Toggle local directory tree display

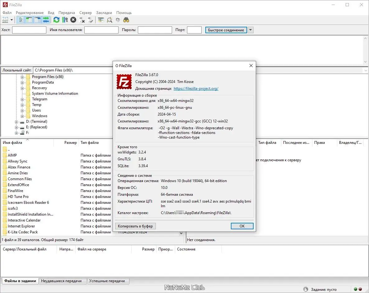(x=29, y=20)
